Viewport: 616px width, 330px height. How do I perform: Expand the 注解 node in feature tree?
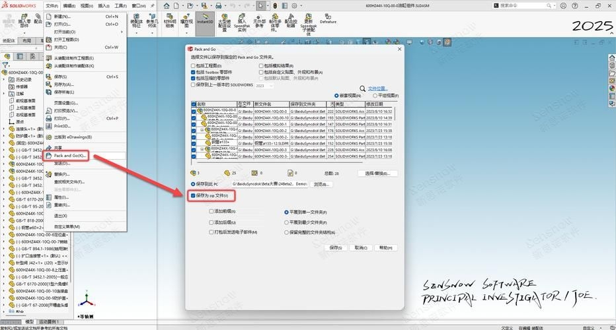tap(4, 94)
